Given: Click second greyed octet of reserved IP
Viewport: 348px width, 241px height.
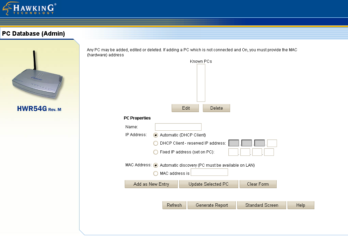Looking at the screenshot, I should [247, 143].
